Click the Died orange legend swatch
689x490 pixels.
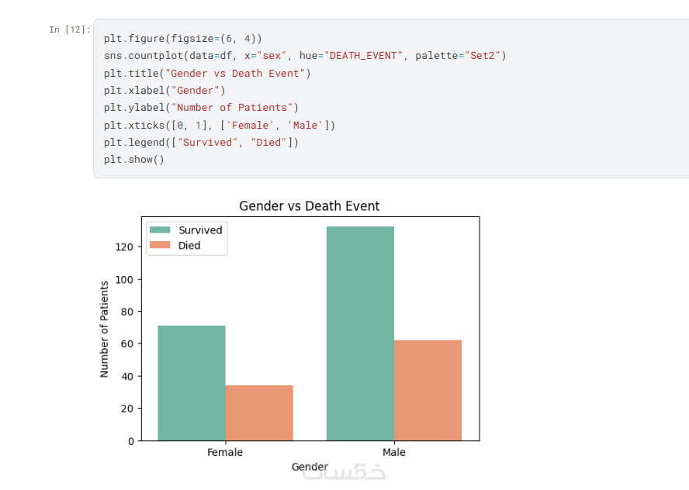(161, 246)
